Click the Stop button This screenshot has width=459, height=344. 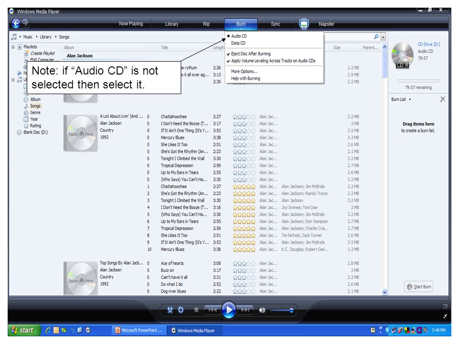tap(197, 310)
